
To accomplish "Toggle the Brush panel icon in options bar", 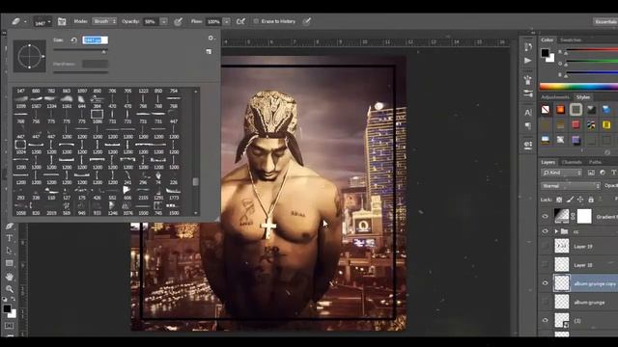I will (62, 21).
